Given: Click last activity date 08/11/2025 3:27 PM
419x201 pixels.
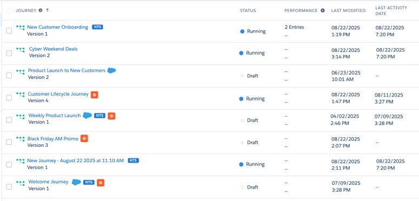Looking at the screenshot, I should tap(389, 98).
